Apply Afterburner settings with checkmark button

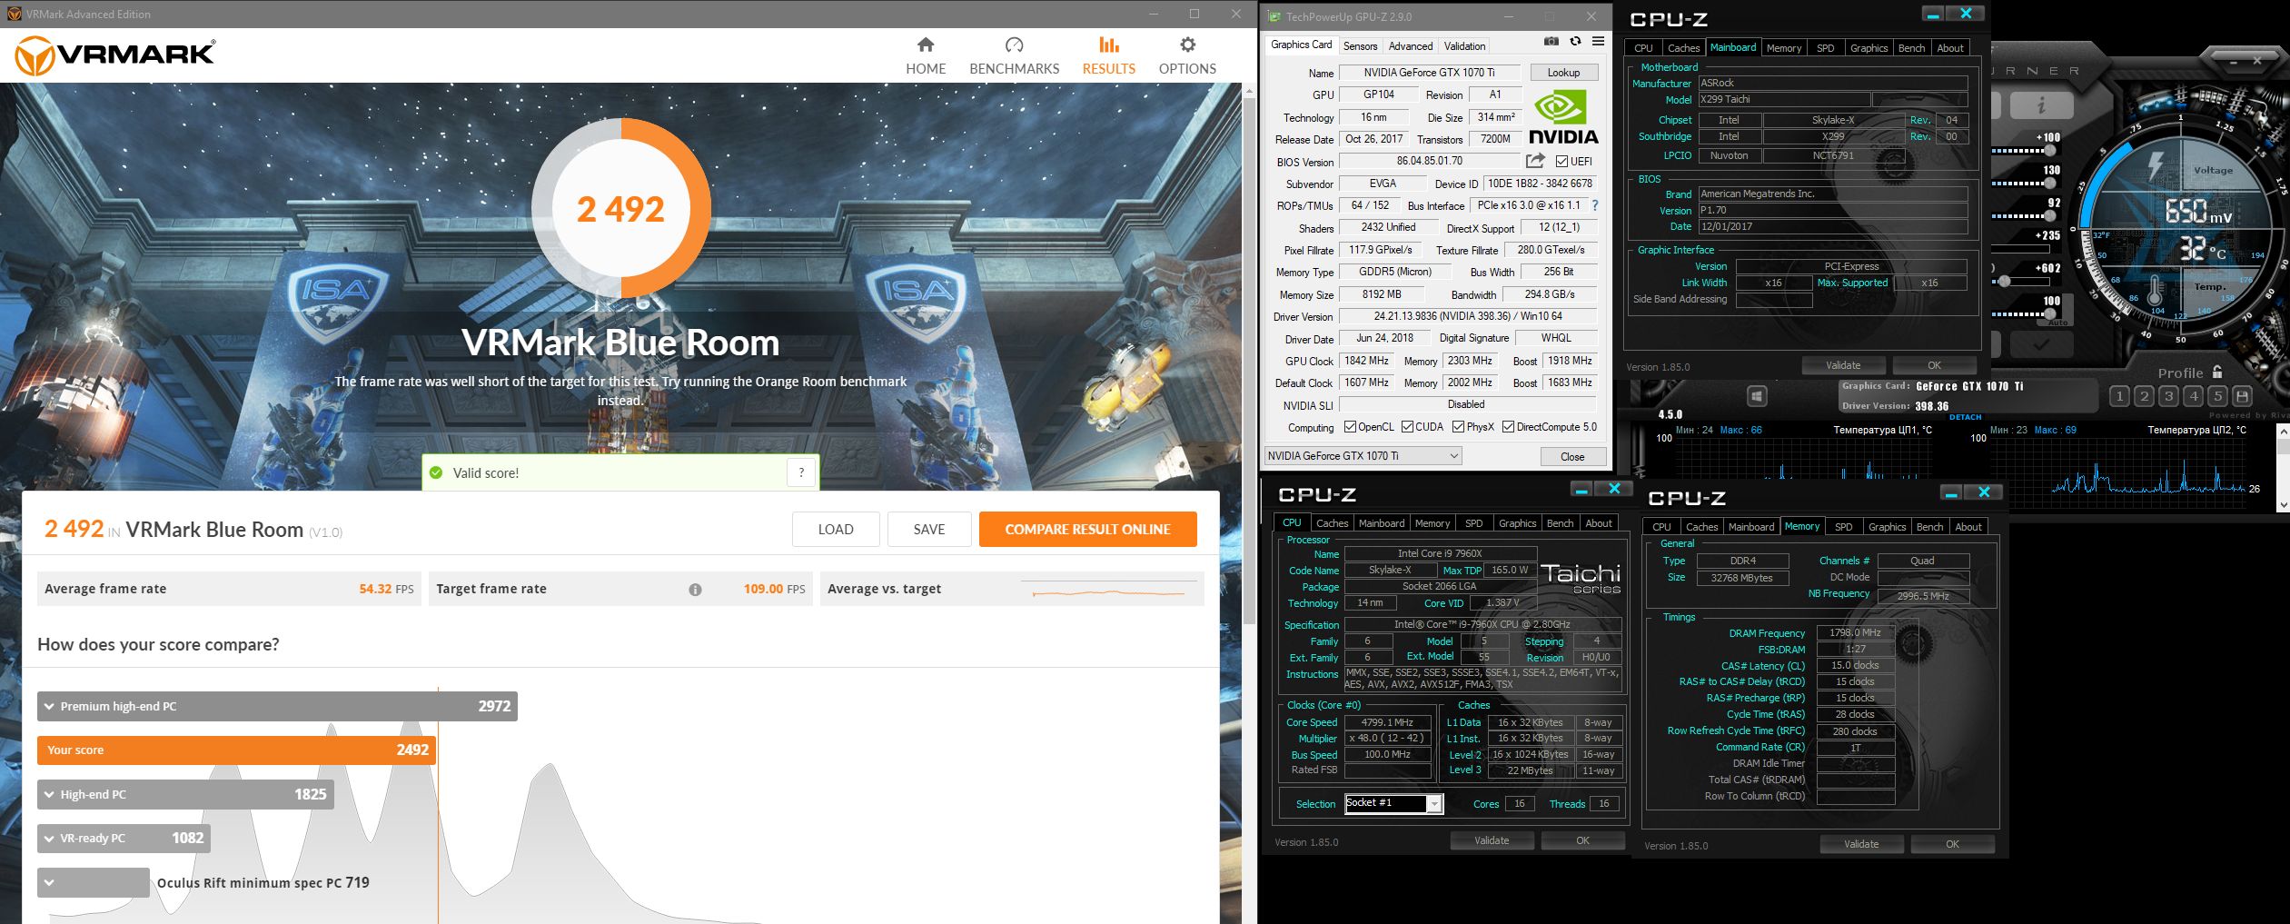(2041, 344)
